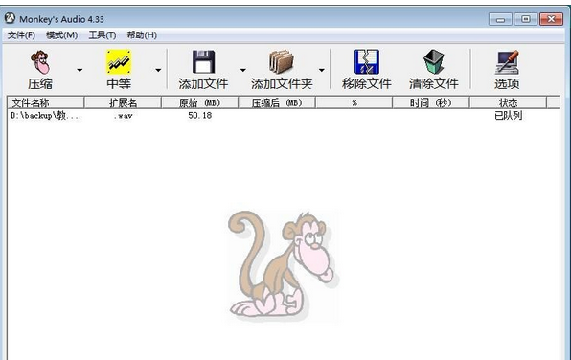Sort by 压缩后 (MB) column header
The height and width of the screenshot is (360, 571).
(277, 103)
